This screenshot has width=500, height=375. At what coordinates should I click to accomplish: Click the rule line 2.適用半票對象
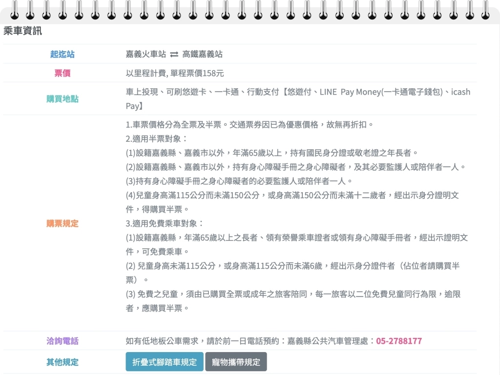[x=156, y=138]
